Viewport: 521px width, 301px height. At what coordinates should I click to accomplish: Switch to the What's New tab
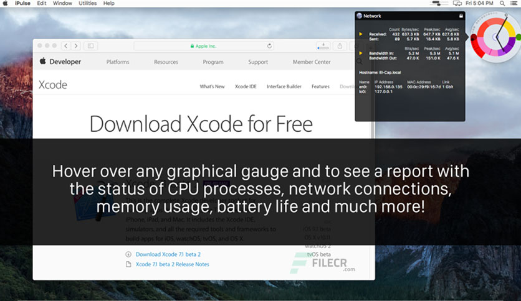coord(212,86)
